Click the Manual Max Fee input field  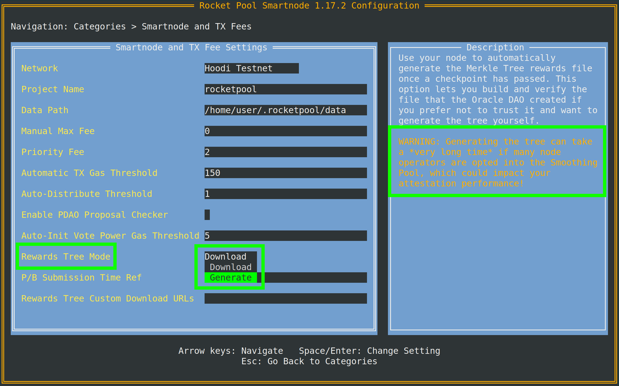(x=285, y=131)
